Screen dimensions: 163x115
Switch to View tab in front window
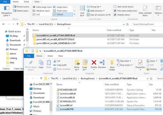[60, 56]
